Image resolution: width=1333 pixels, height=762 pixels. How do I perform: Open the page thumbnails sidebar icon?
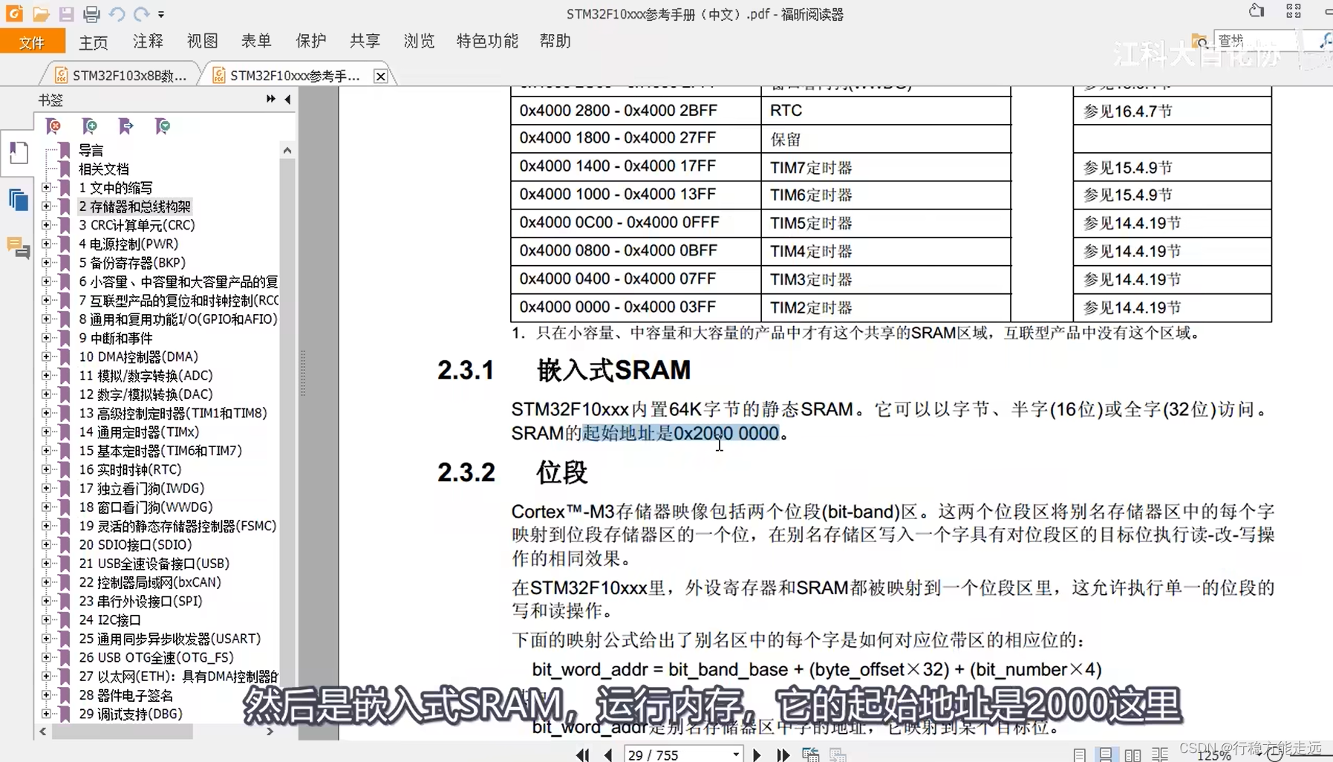(x=18, y=201)
